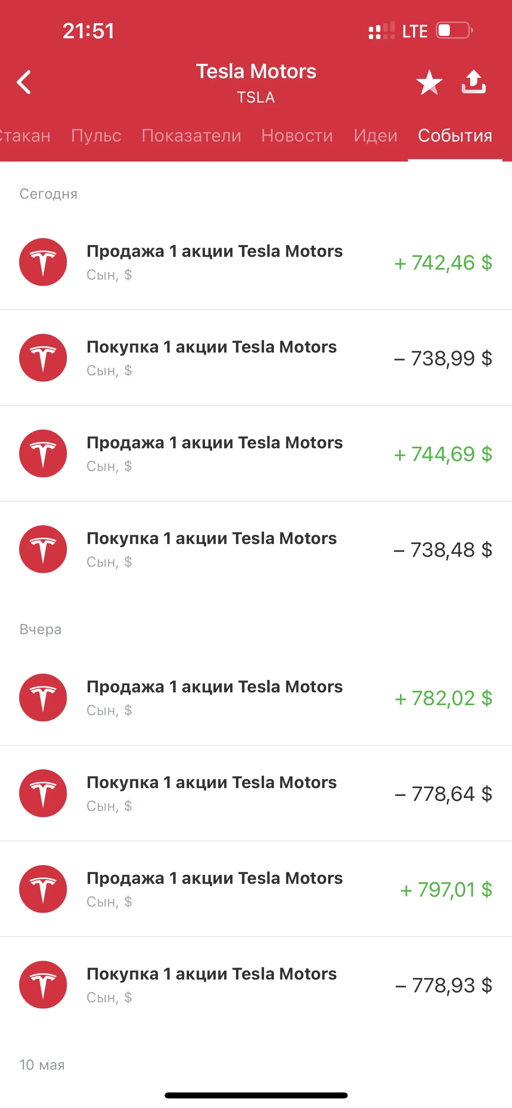Switch to the Показатели tab
This screenshot has width=512, height=1108.
click(191, 136)
